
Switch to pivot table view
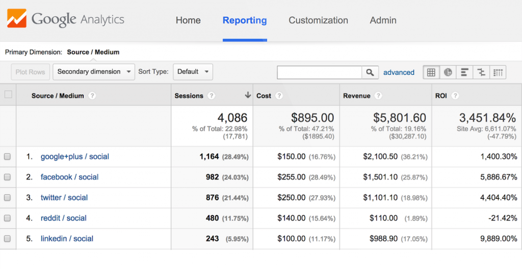[498, 72]
